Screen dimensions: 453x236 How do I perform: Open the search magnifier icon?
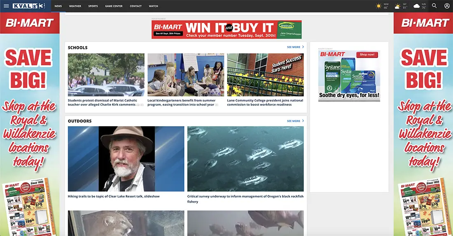(434, 6)
